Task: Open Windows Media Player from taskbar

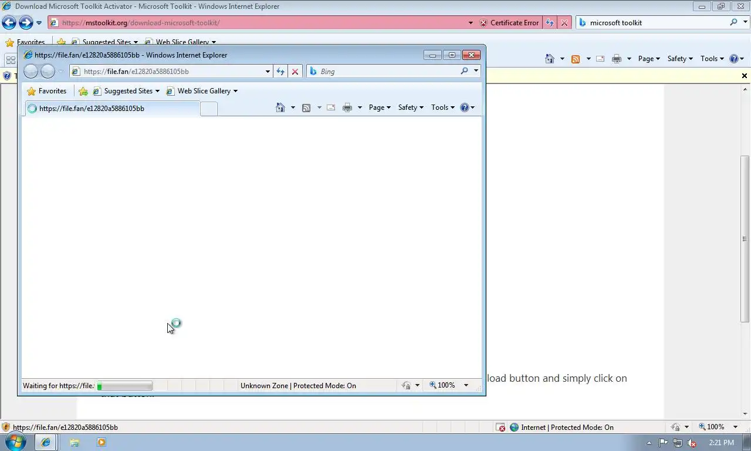Action: click(x=101, y=443)
